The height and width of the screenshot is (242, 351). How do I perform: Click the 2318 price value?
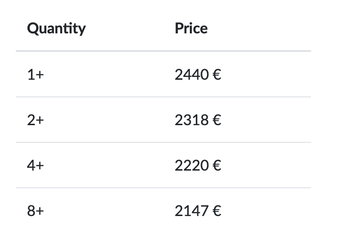[x=192, y=120]
